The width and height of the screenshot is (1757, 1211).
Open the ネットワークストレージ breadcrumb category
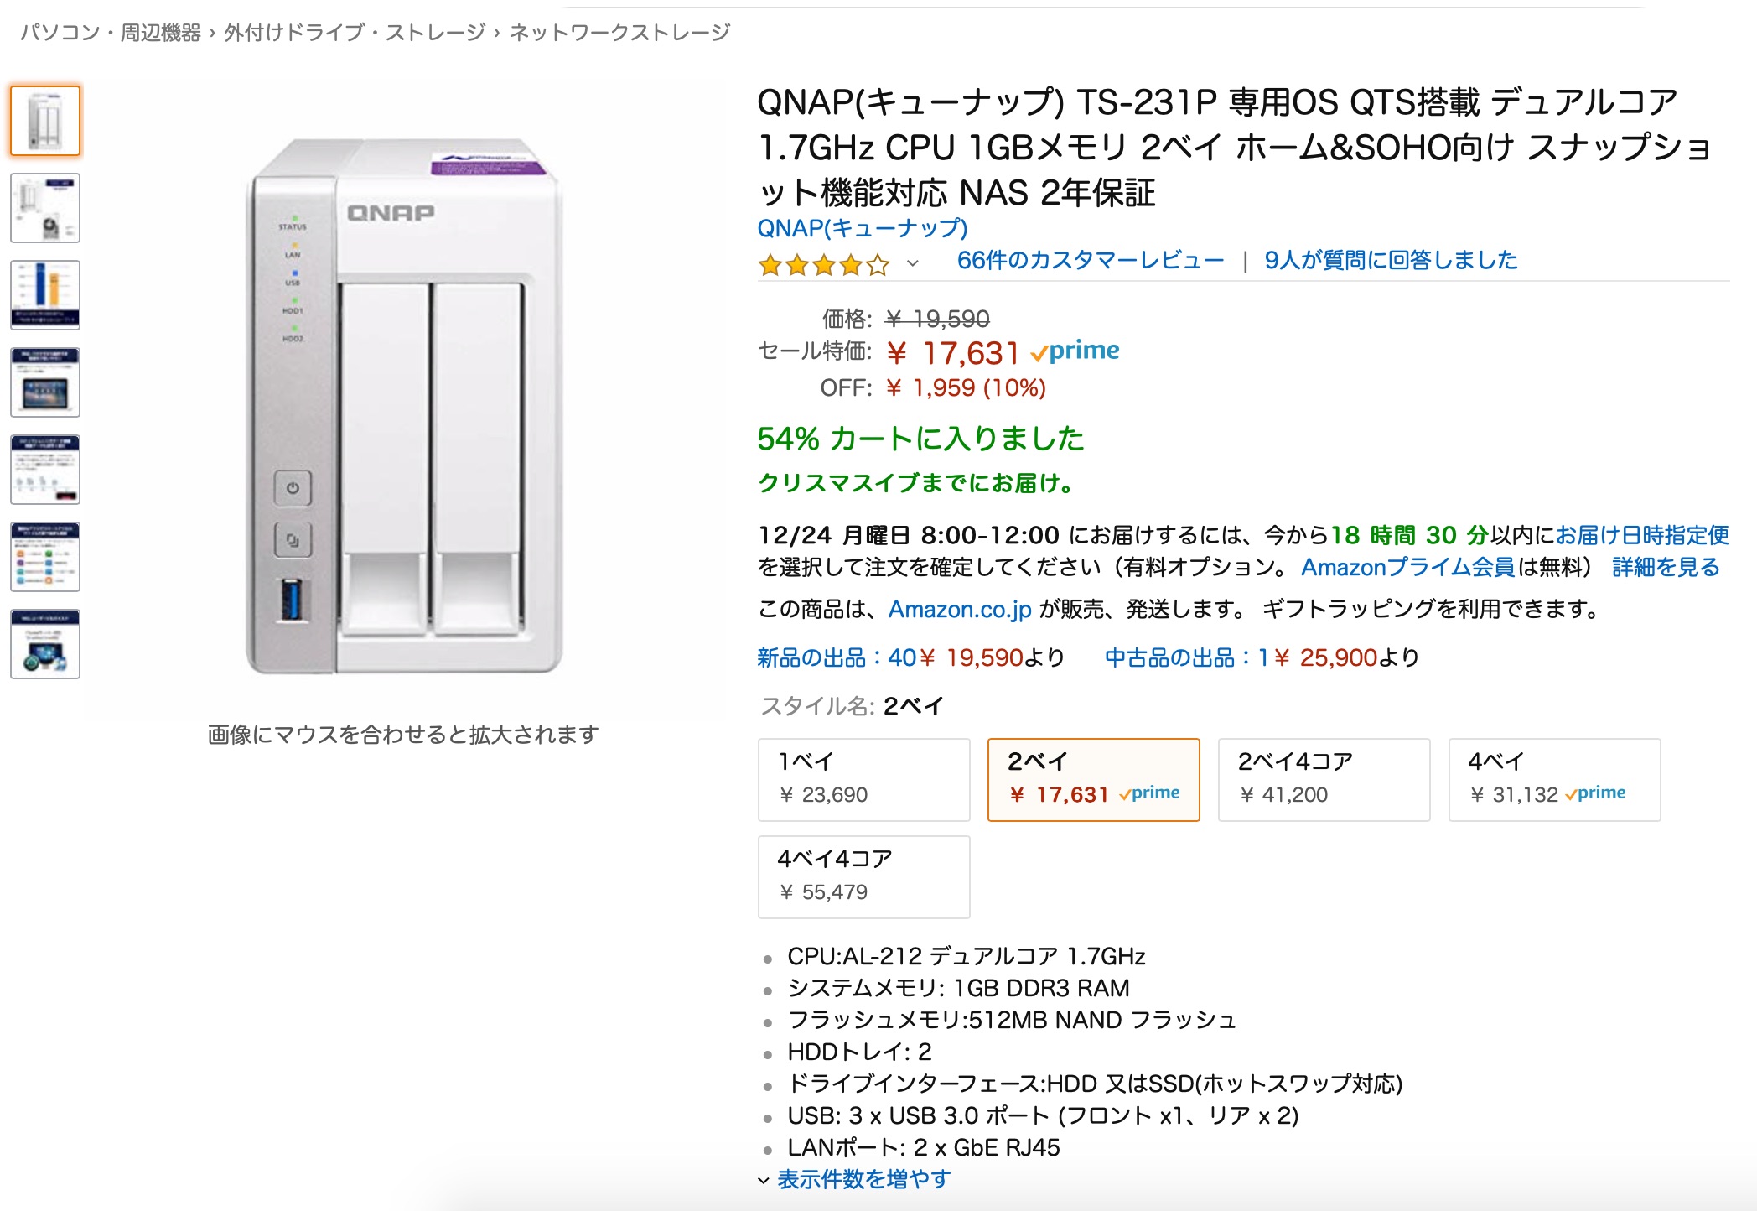[x=619, y=33]
